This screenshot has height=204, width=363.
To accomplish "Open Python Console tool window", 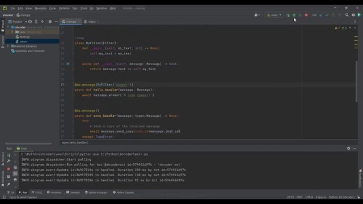I will click(124, 193).
